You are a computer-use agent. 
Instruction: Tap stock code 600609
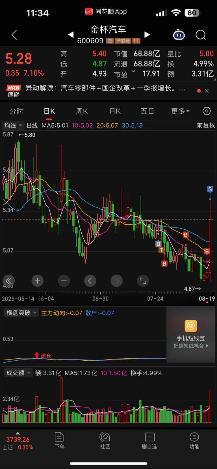pyautogui.click(x=90, y=41)
